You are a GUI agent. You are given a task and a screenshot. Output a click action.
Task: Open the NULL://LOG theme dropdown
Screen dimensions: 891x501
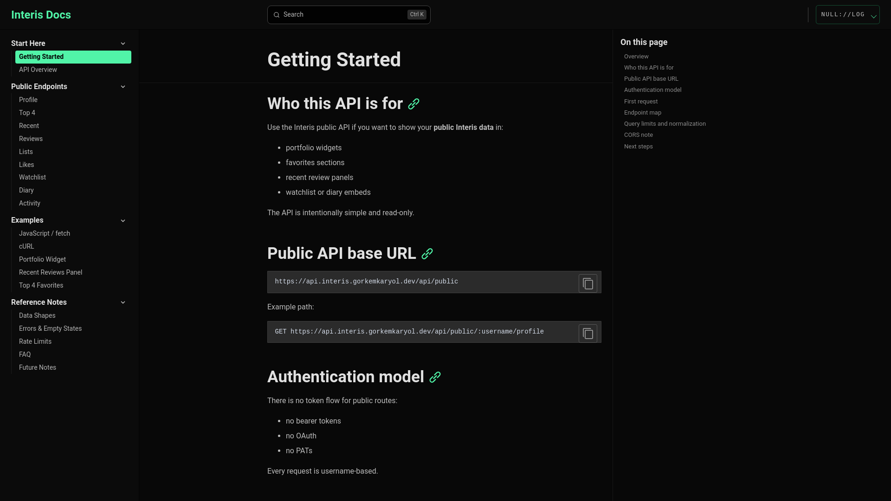847,15
